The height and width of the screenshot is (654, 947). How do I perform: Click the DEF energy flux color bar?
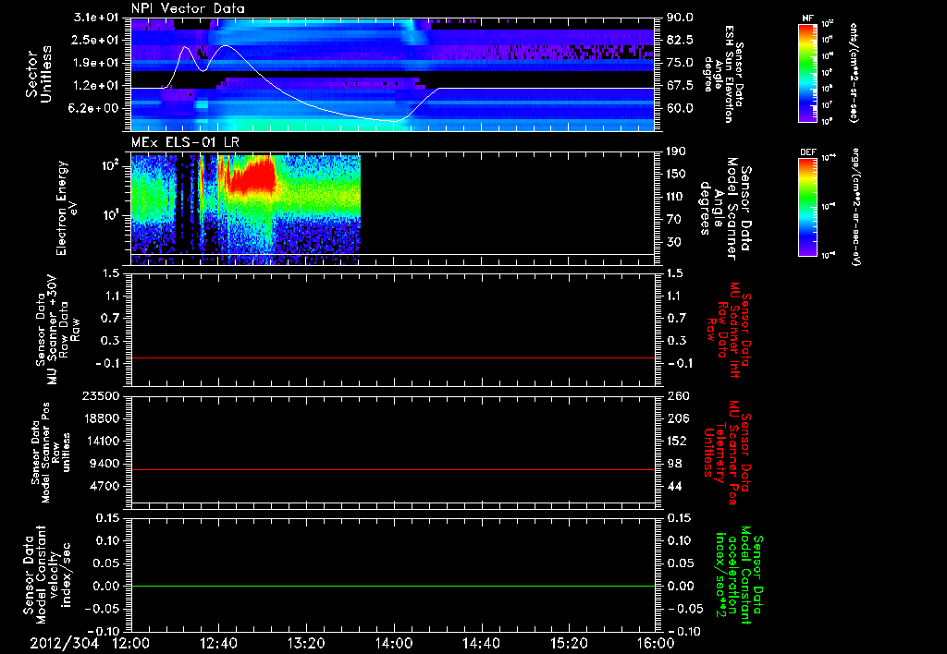click(x=808, y=207)
